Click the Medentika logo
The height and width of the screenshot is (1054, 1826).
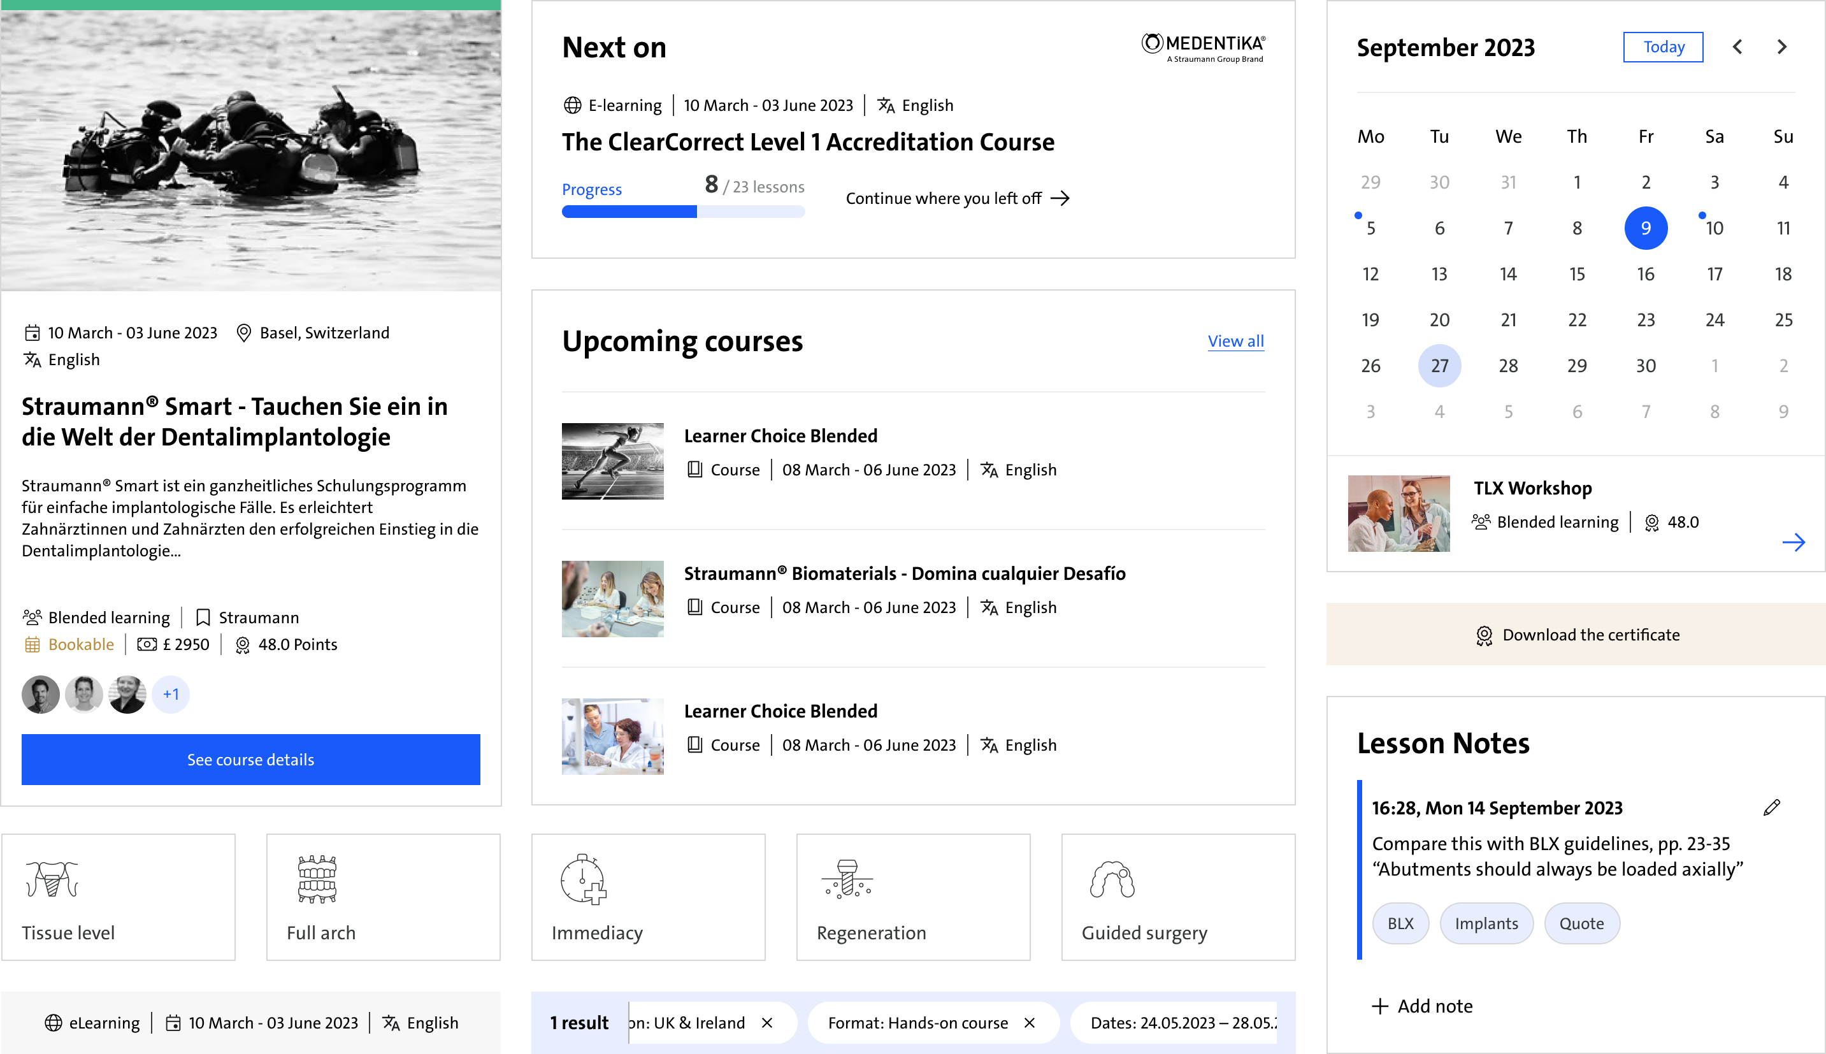pos(1203,47)
